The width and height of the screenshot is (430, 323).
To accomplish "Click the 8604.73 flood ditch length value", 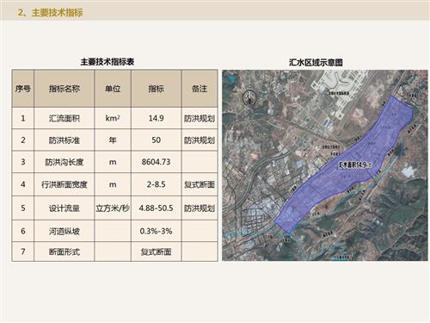I will [157, 162].
